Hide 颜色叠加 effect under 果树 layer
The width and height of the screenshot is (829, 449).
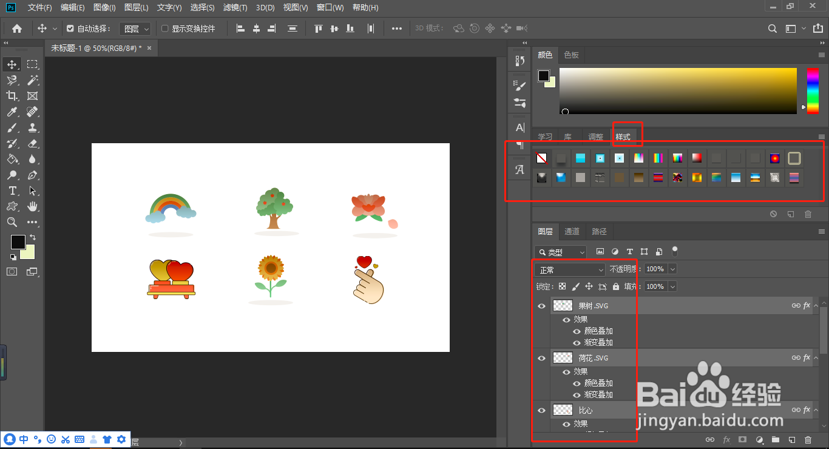coord(577,331)
